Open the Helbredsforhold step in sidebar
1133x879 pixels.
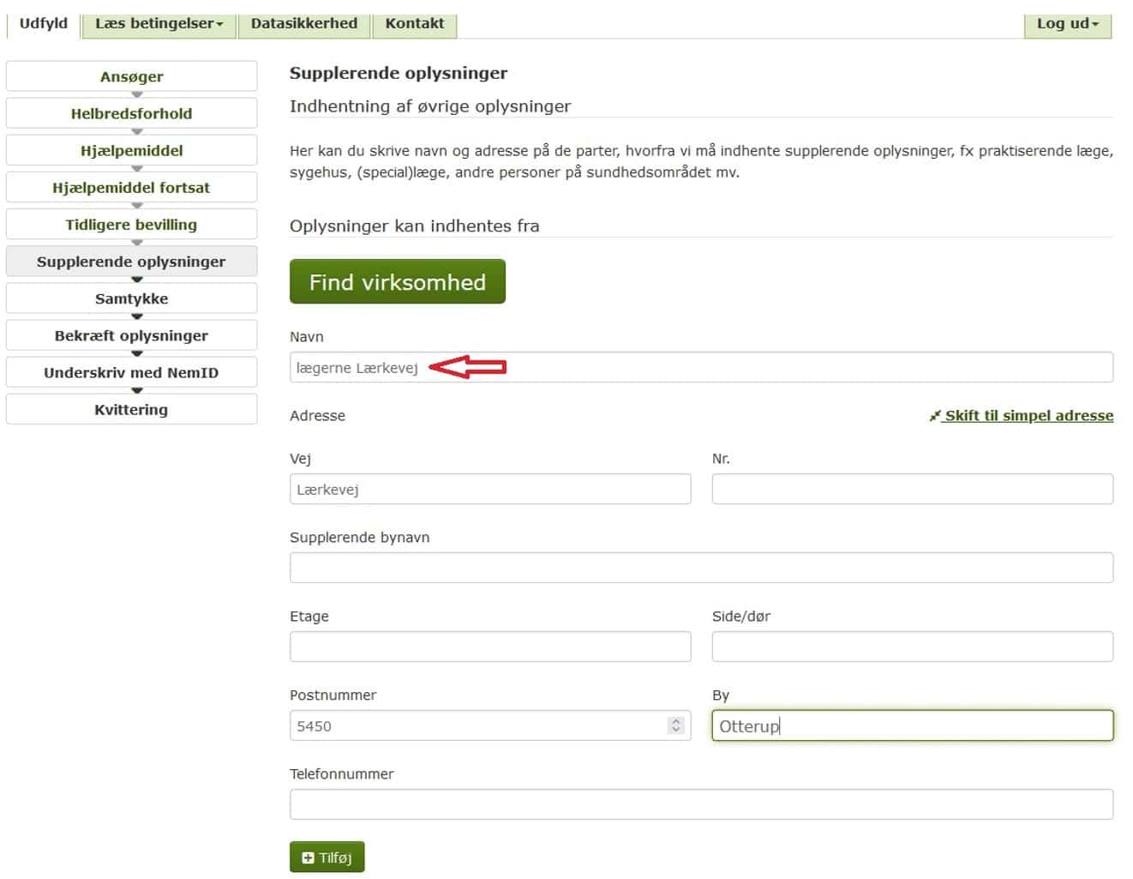pos(131,113)
